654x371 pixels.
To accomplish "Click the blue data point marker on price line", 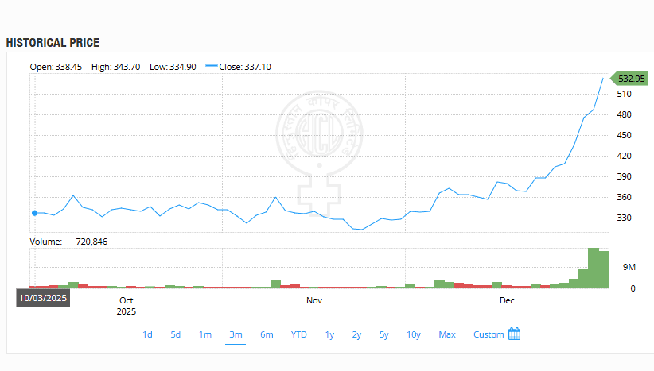I will click(34, 213).
